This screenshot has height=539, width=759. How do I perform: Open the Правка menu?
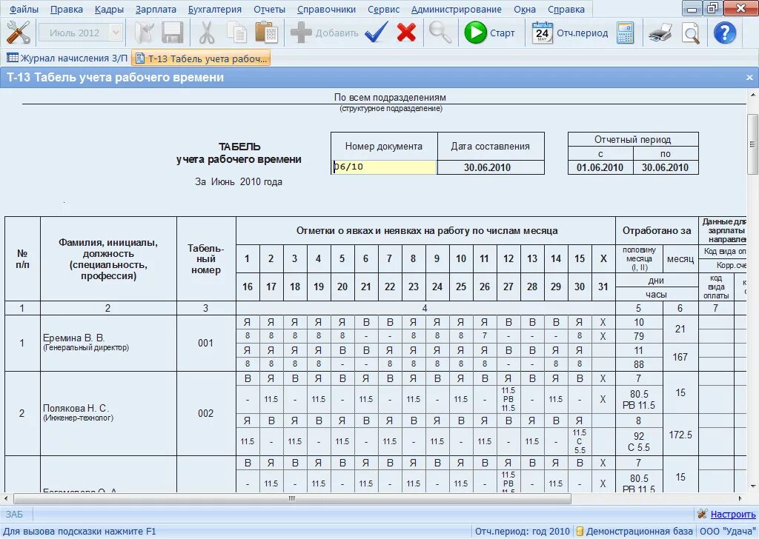pos(66,9)
